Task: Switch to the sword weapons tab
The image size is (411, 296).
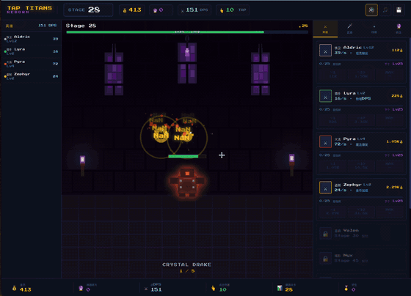Action: pos(349,29)
